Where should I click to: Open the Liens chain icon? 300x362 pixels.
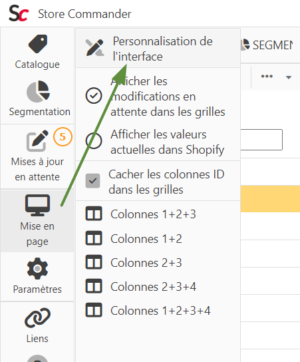click(x=37, y=317)
